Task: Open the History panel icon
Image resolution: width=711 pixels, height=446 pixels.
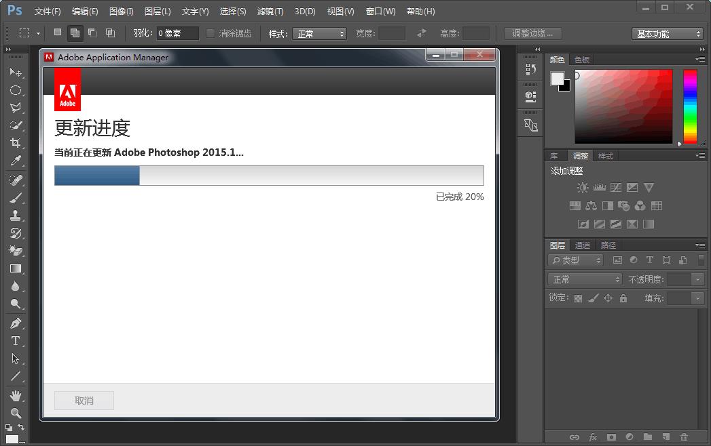Action: [x=530, y=69]
